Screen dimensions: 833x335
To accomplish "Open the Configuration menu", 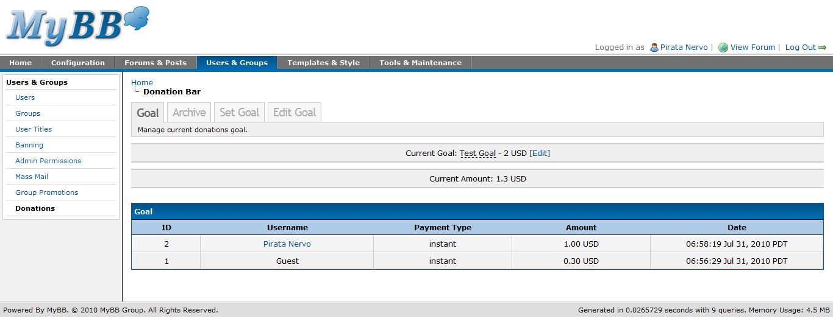I will tap(78, 63).
